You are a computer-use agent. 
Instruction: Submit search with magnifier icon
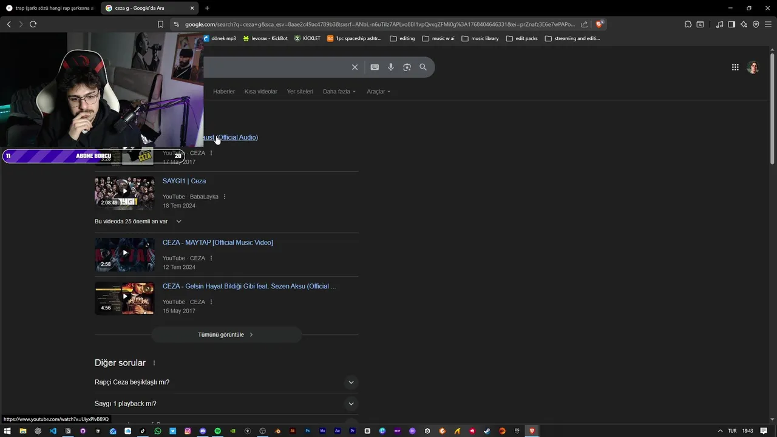coord(423,67)
